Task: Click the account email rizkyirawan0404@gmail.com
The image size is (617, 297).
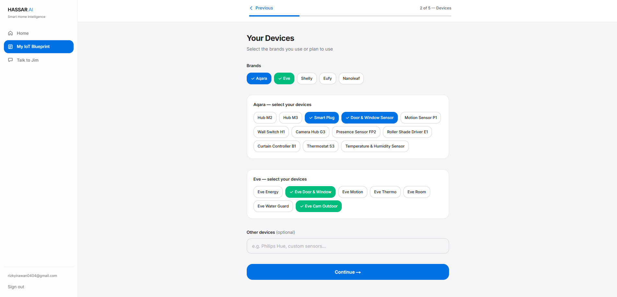Action: (x=32, y=276)
